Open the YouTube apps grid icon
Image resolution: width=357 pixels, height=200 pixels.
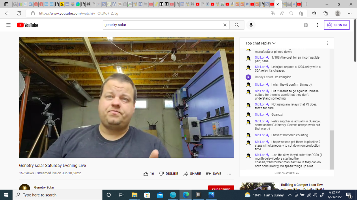[x=306, y=25]
